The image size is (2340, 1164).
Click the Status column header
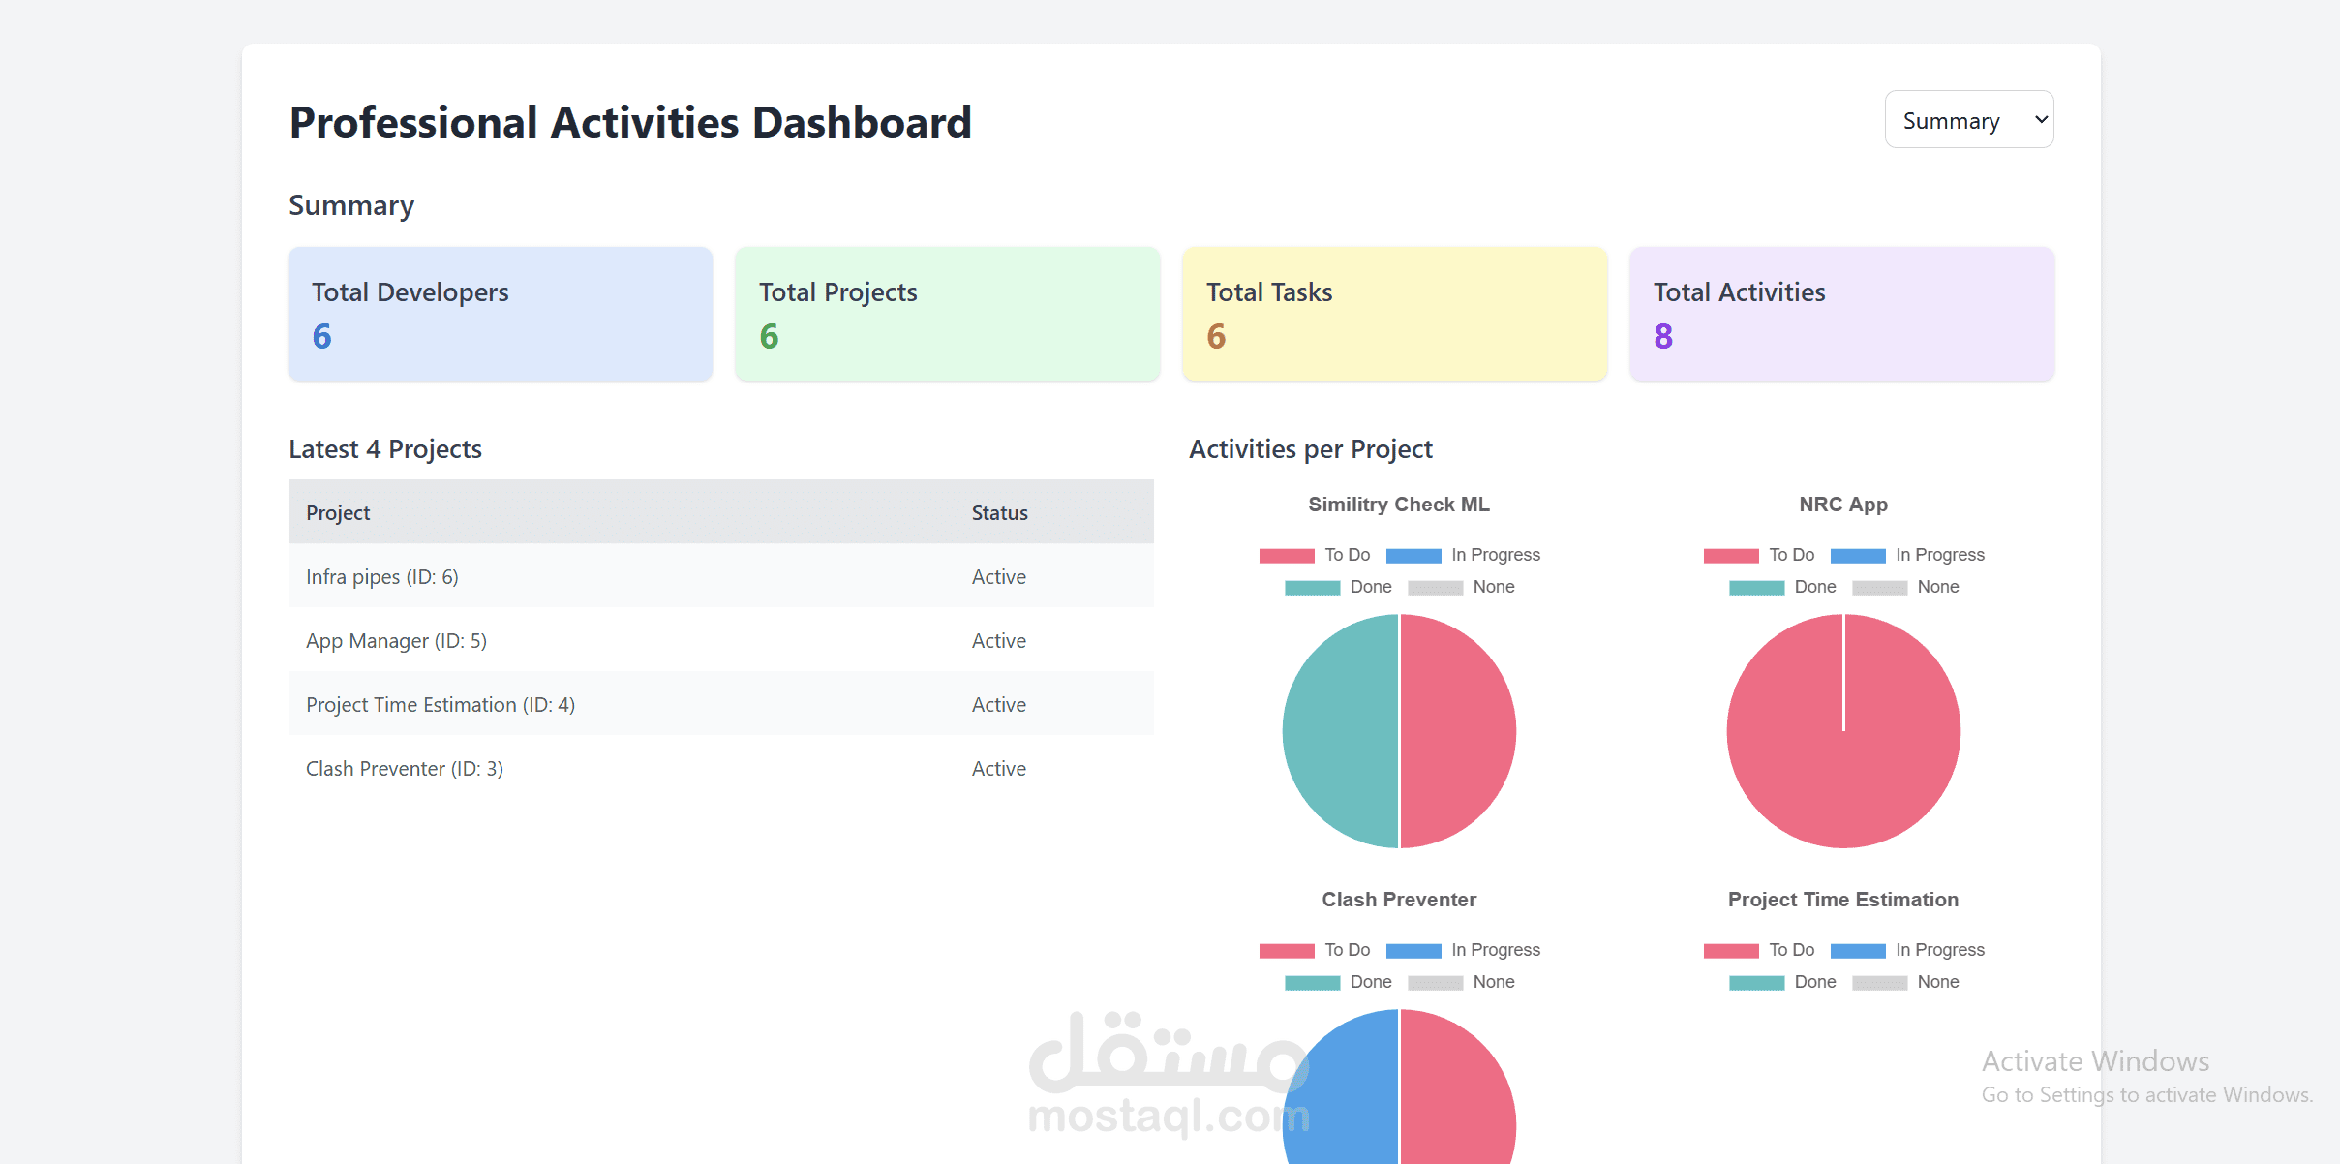pos(1000,512)
